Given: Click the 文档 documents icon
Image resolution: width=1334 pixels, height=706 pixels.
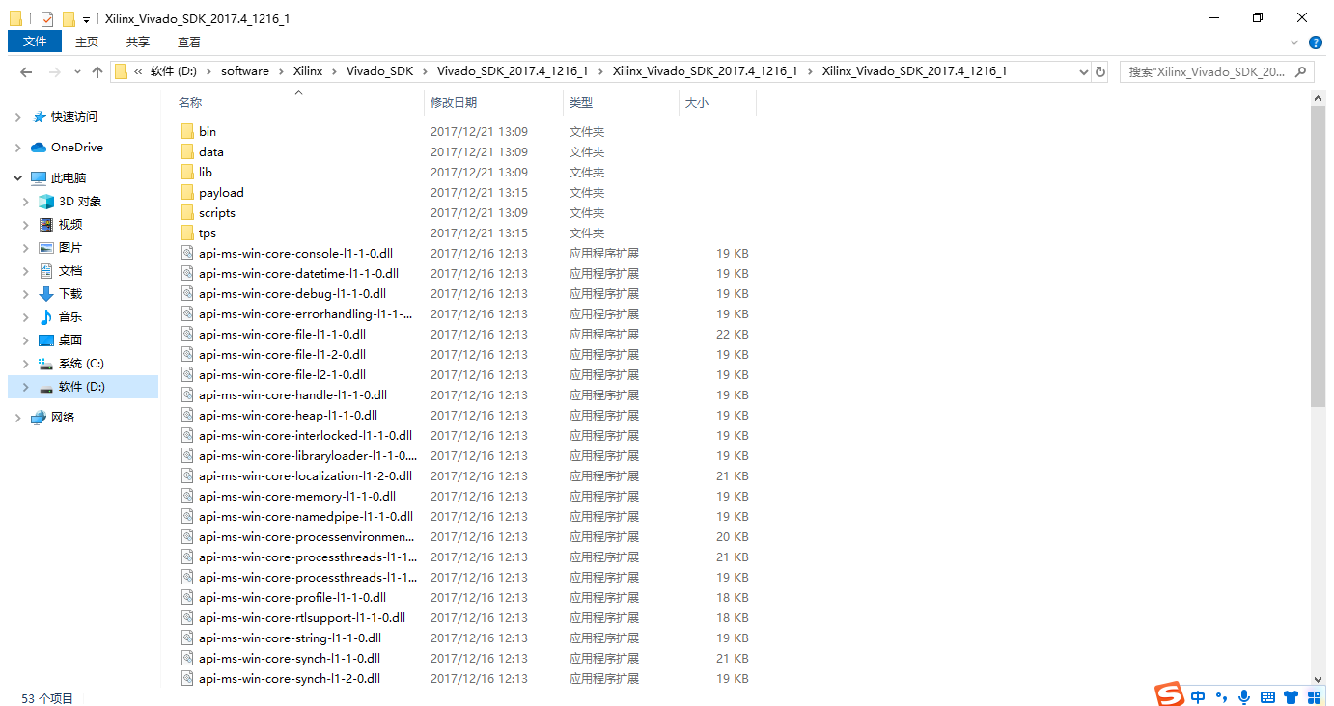Looking at the screenshot, I should (x=46, y=271).
